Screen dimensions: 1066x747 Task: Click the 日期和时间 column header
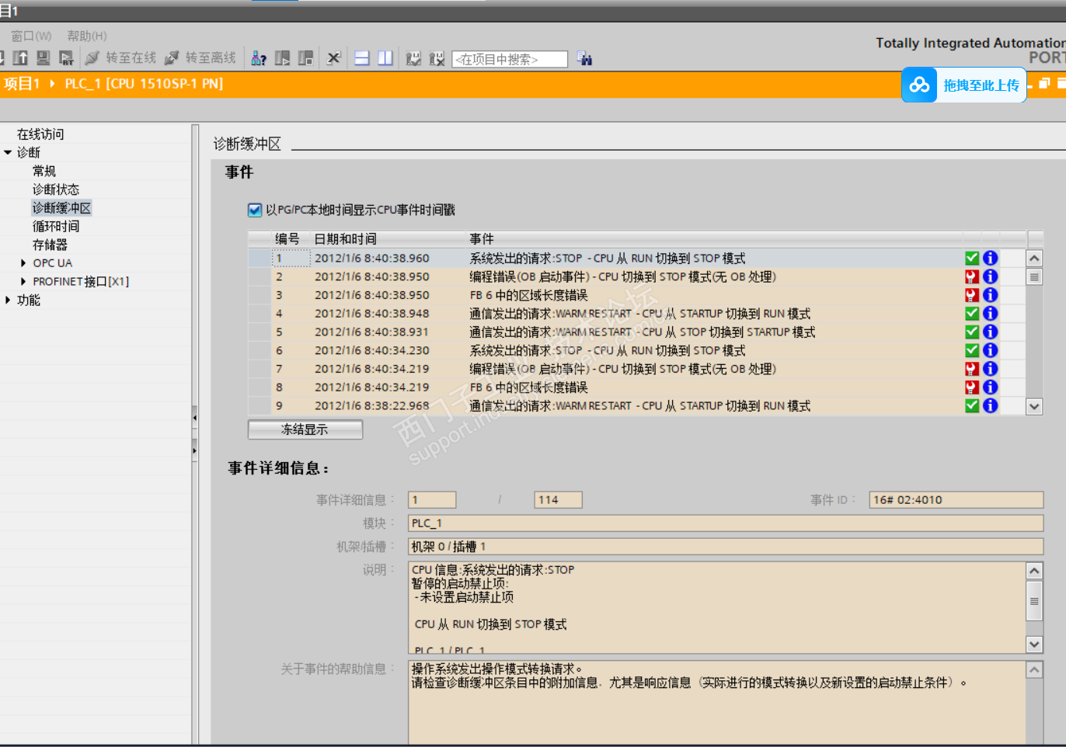click(387, 239)
